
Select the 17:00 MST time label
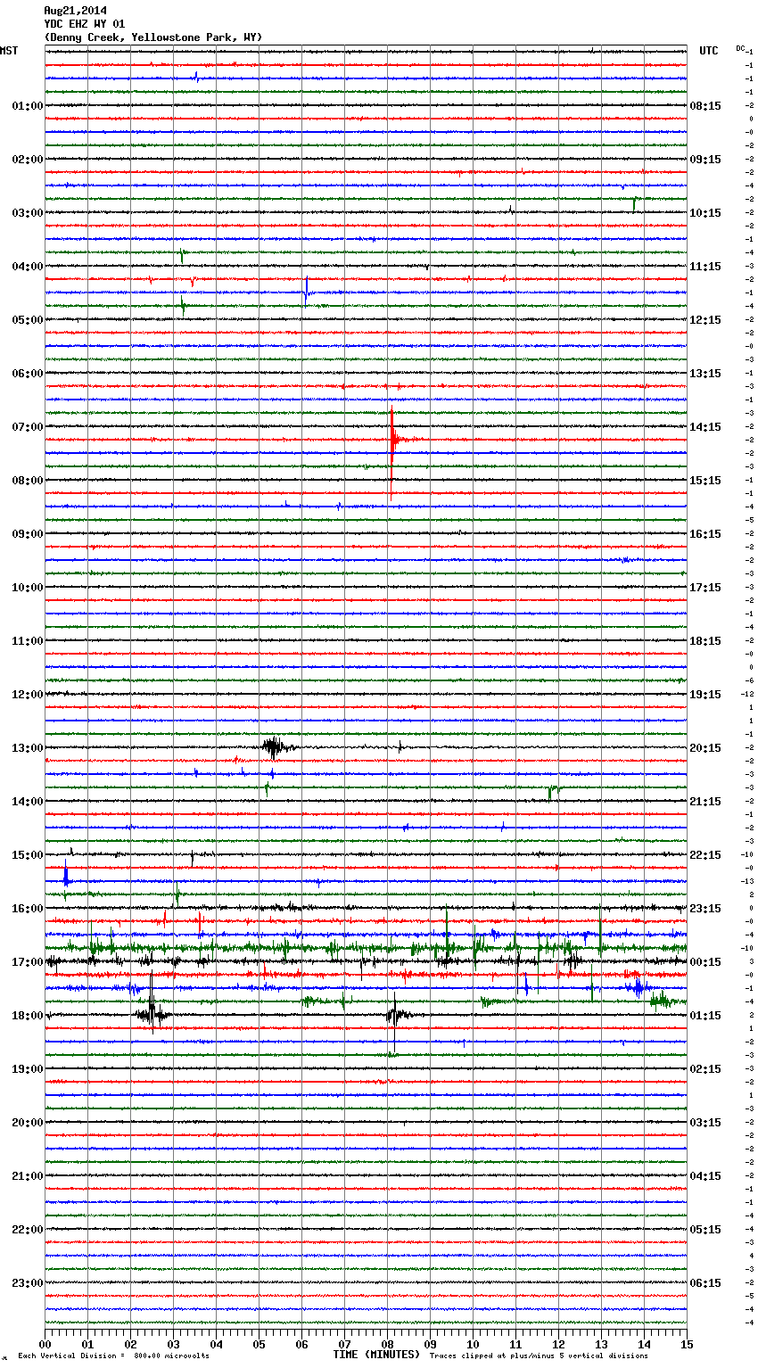click(x=27, y=962)
